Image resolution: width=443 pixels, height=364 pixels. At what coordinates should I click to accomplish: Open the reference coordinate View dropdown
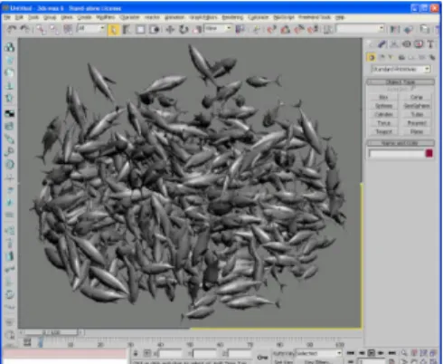click(x=218, y=29)
